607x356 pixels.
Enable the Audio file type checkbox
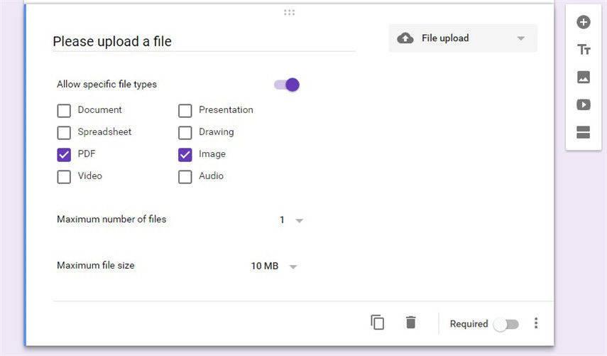(185, 176)
